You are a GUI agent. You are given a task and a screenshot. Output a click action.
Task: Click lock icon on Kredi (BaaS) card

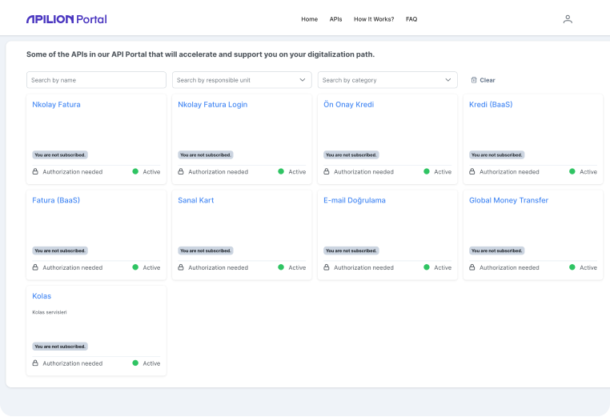pos(472,171)
